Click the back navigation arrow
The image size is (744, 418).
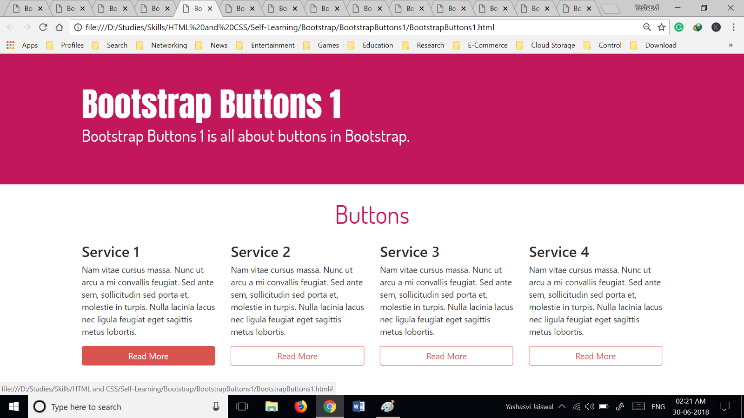(11, 27)
